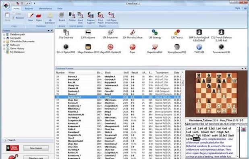Select the Piper database
The width and height of the screenshot is (249, 159).
133,49
